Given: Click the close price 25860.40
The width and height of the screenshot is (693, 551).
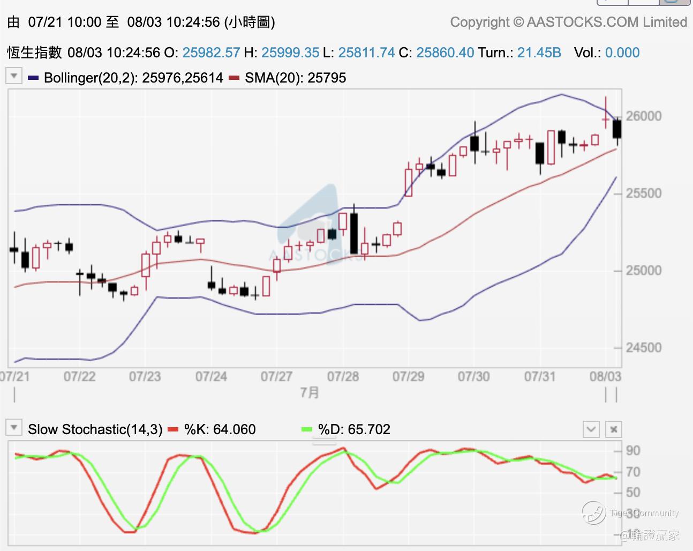Looking at the screenshot, I should [x=445, y=53].
